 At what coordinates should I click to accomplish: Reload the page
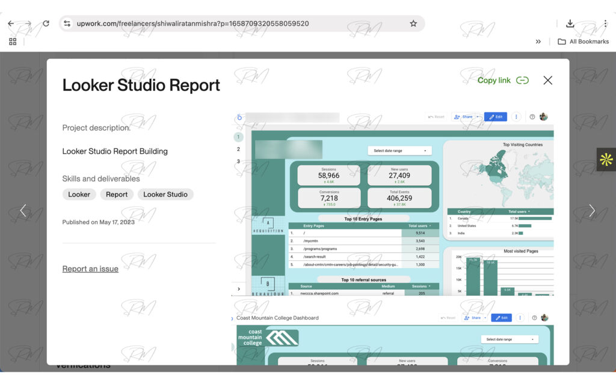pos(46,23)
